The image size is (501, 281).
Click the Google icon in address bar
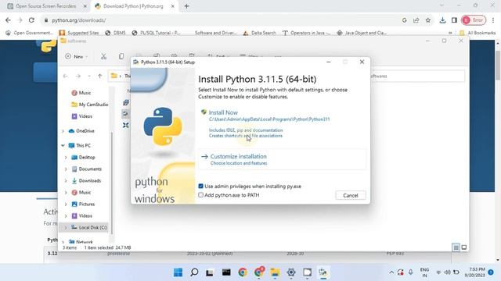pyautogui.click(x=404, y=20)
